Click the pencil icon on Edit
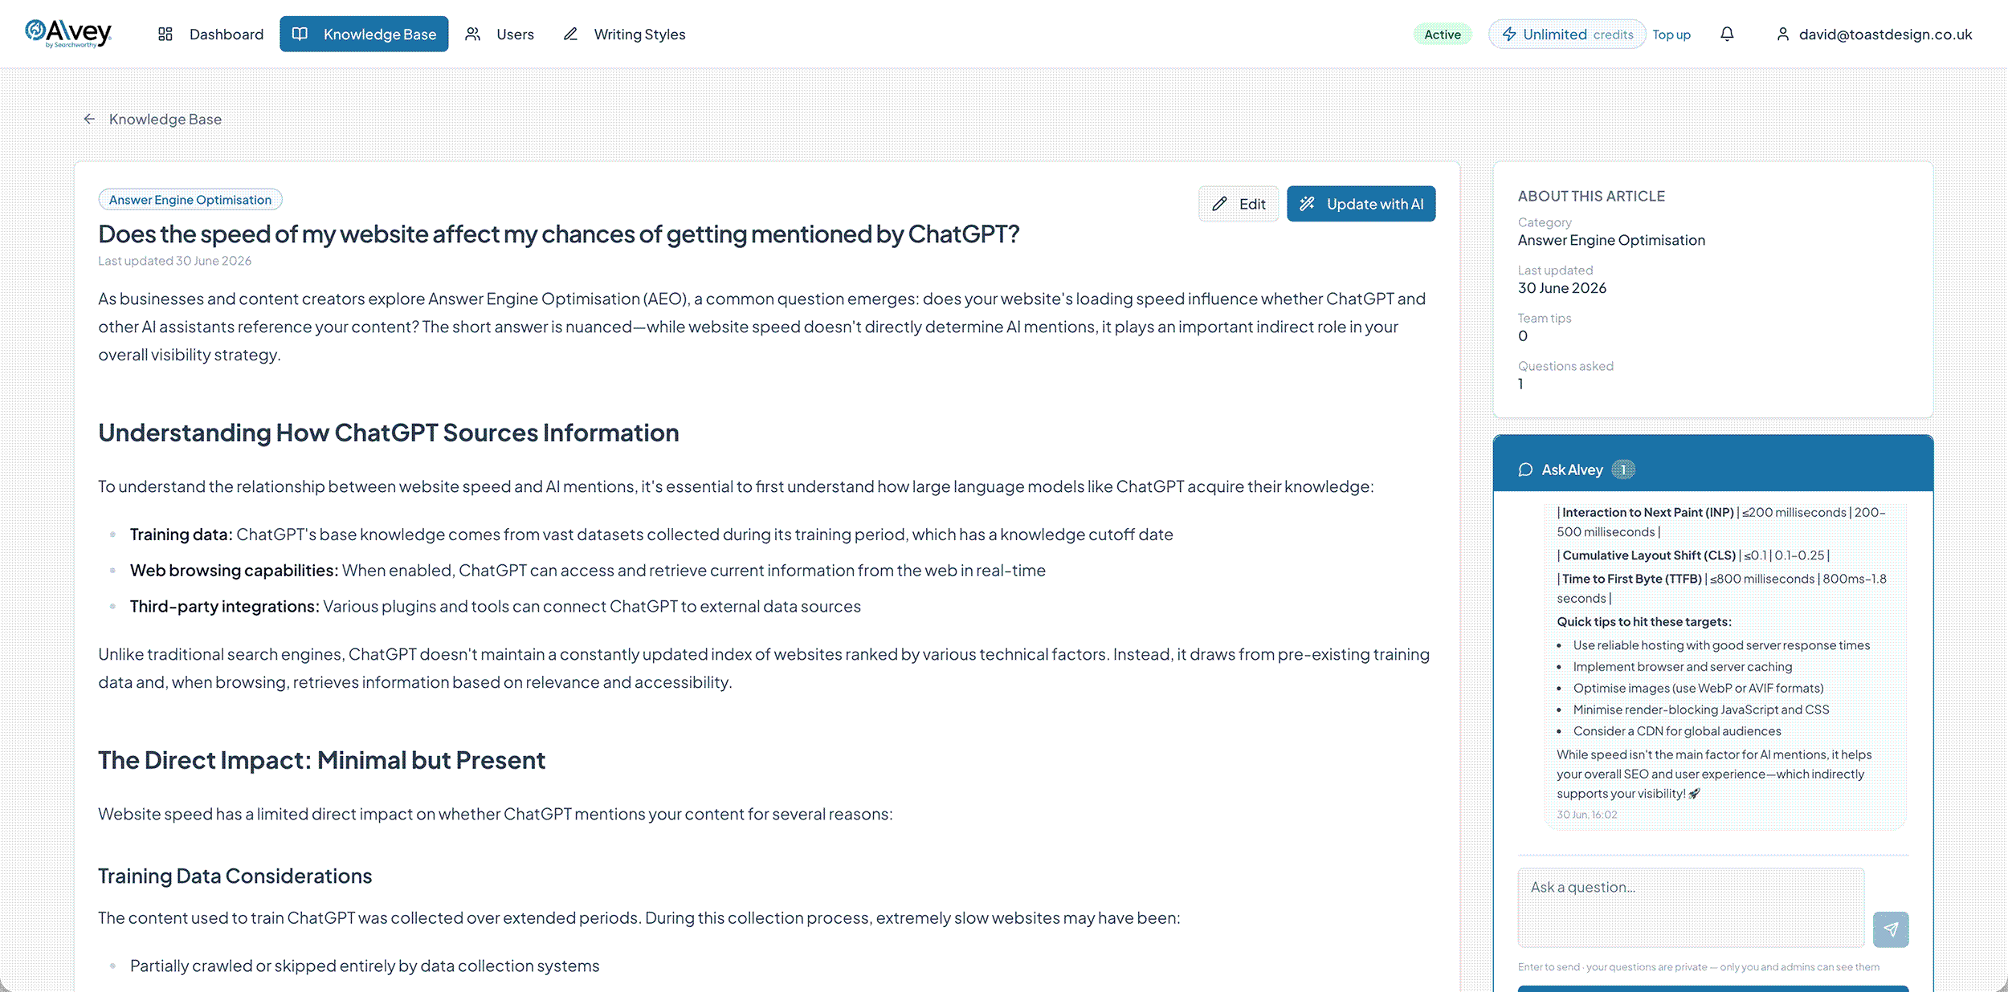This screenshot has height=992, width=2008. 1219,204
